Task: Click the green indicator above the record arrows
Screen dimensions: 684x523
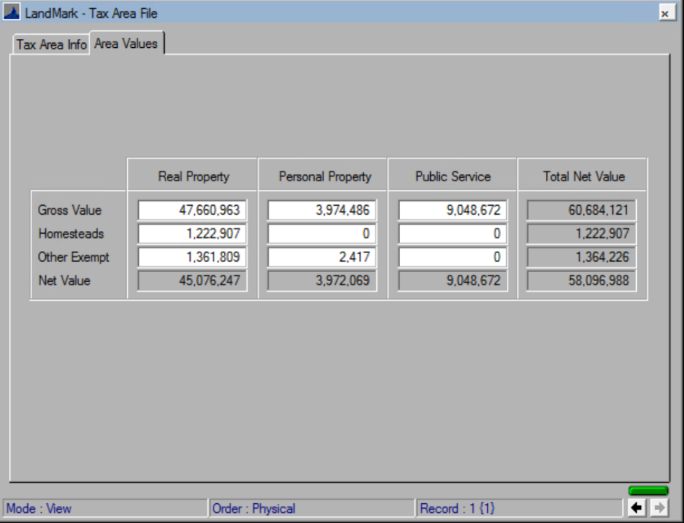Action: tap(648, 490)
